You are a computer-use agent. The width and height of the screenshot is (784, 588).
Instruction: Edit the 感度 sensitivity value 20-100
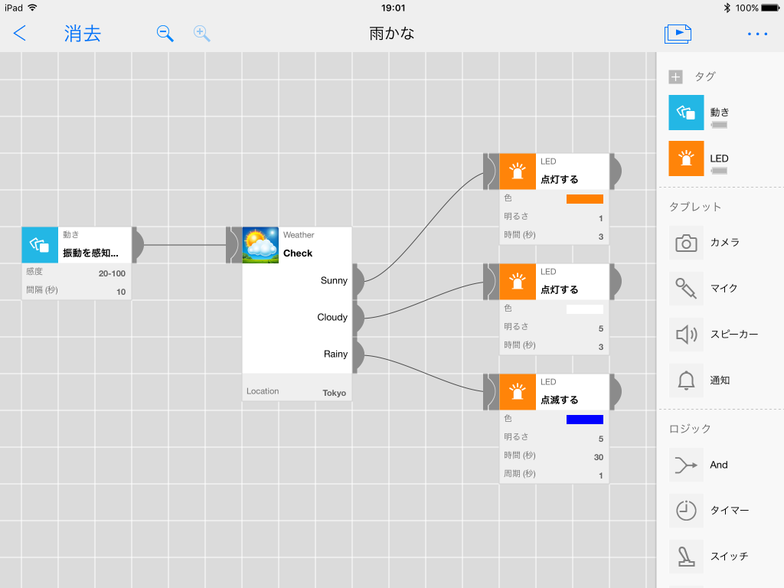pyautogui.click(x=112, y=273)
